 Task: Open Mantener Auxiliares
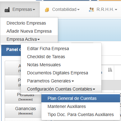point(81,106)
